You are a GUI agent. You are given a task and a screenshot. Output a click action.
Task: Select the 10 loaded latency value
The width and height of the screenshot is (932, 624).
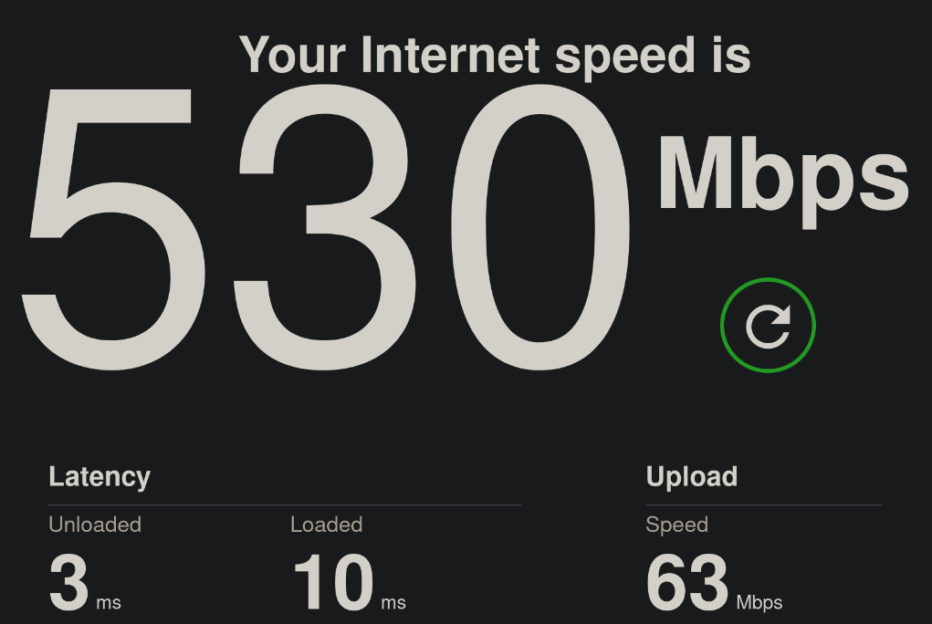(x=333, y=582)
